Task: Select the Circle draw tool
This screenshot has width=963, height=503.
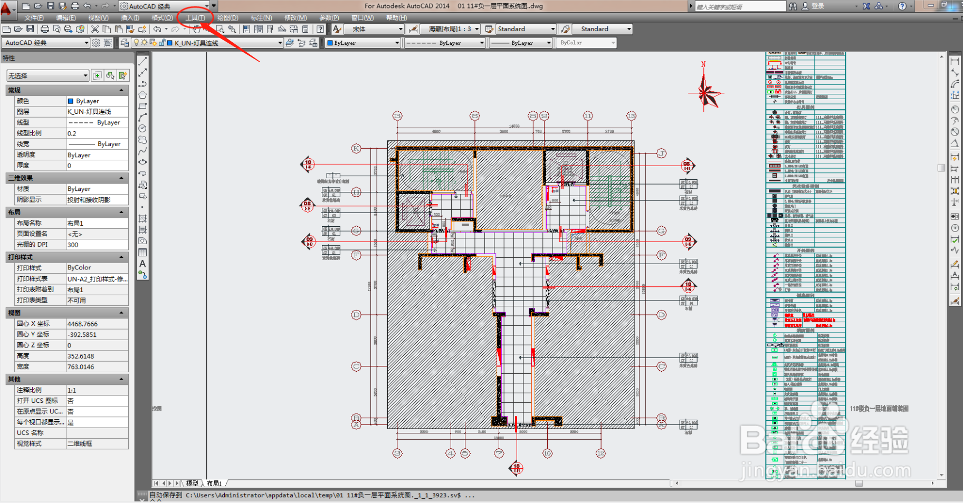Action: pyautogui.click(x=142, y=128)
